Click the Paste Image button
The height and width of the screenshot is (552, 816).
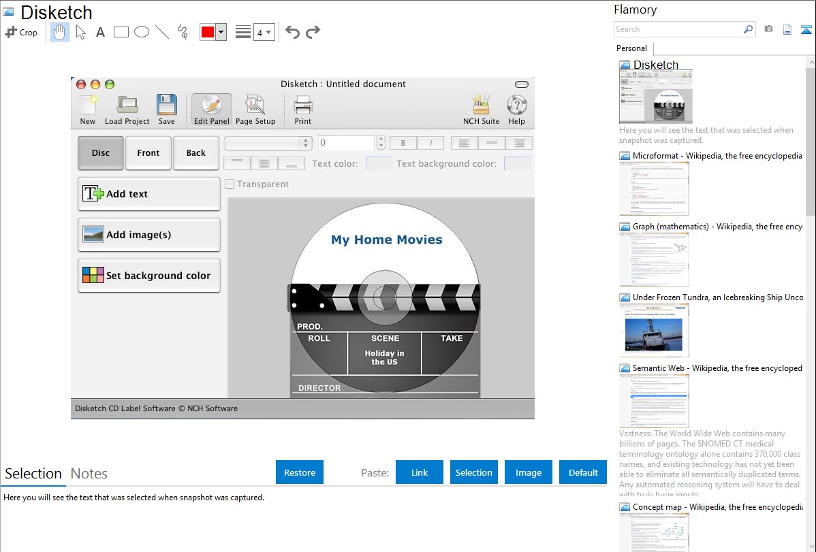pyautogui.click(x=528, y=472)
